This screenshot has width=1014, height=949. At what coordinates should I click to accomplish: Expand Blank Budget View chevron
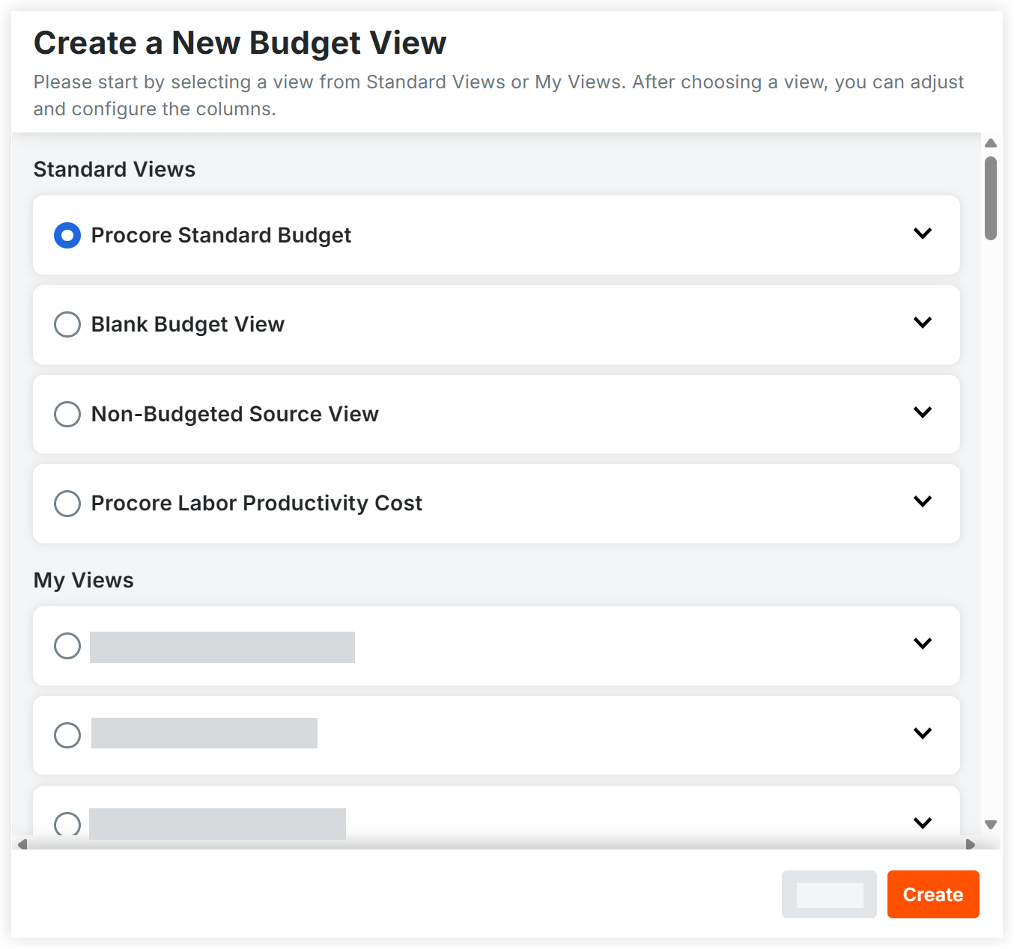[923, 323]
